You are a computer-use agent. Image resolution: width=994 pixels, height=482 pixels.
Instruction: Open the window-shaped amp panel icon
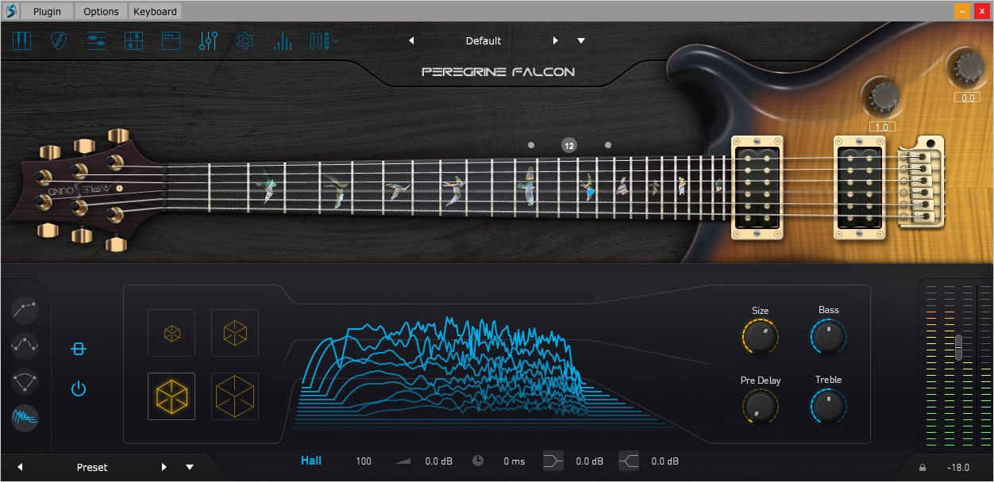(171, 40)
